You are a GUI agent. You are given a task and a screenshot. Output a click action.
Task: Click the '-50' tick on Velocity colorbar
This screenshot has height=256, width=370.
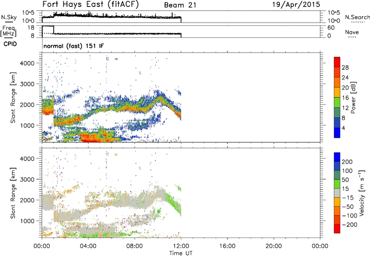pos(348,207)
